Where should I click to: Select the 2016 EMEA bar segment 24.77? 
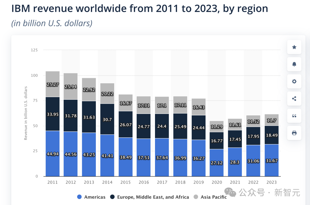(x=144, y=126)
